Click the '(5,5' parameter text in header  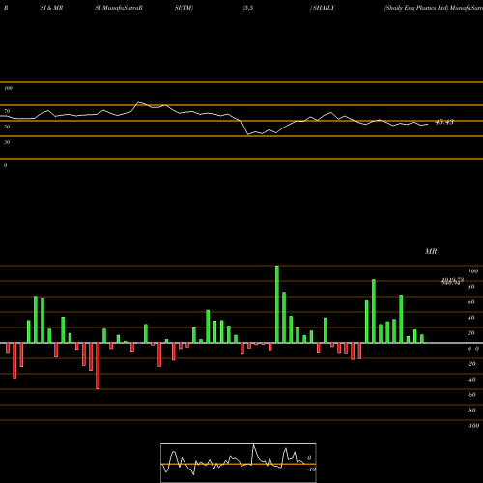[248, 8]
